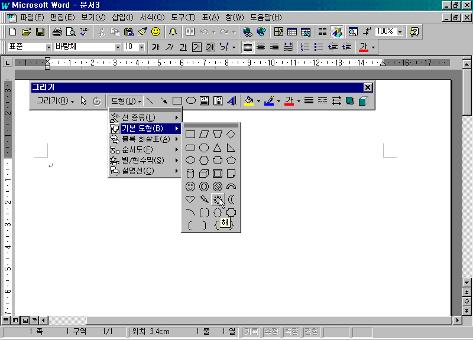Open the 설명선(C) callouts submenu
The width and height of the screenshot is (473, 340).
click(145, 171)
